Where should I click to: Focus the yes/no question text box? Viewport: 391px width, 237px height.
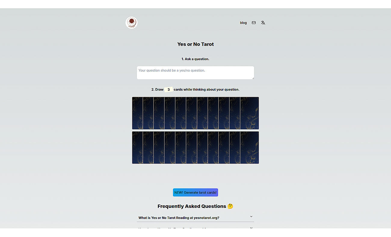[195, 73]
